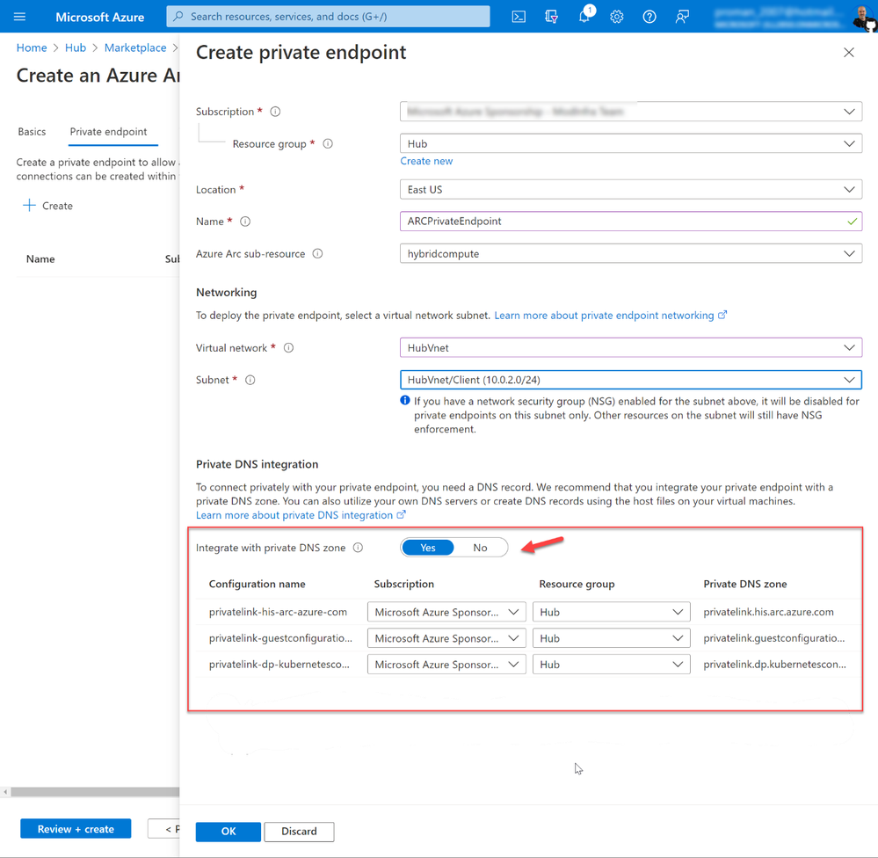Open Subscription dropdown for privatelink-dp-kubernetes row
The width and height of the screenshot is (878, 858).
[x=446, y=665]
